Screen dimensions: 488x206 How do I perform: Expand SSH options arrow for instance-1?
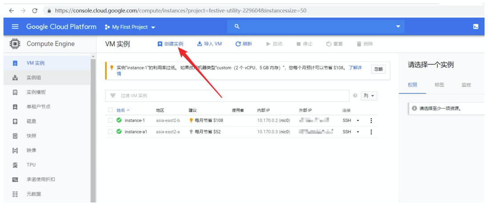pyautogui.click(x=358, y=121)
